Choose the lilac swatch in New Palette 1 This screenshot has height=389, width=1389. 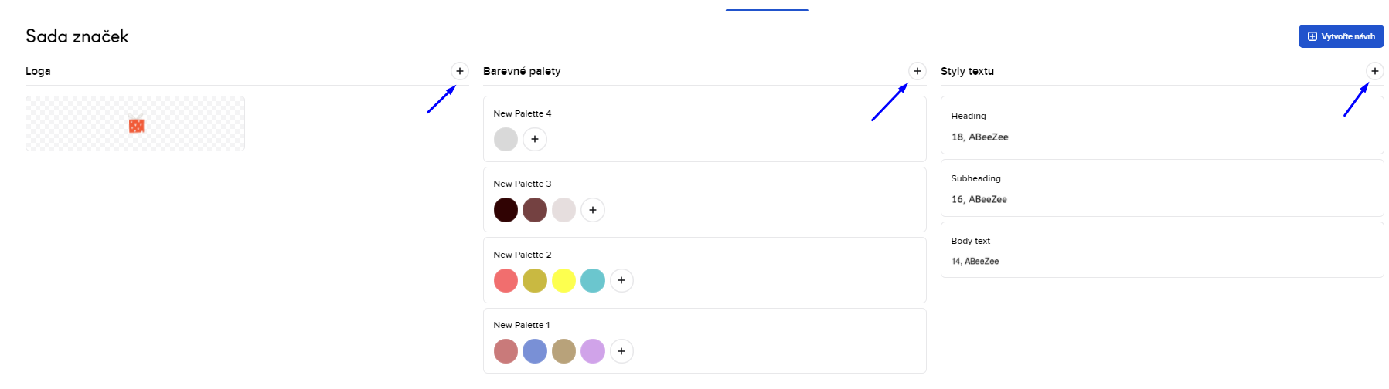(x=593, y=351)
